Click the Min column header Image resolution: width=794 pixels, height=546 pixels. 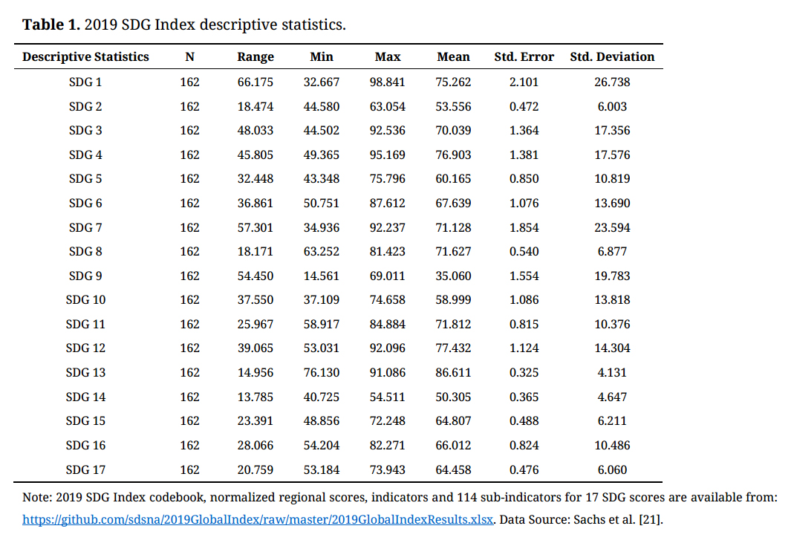[x=322, y=57]
